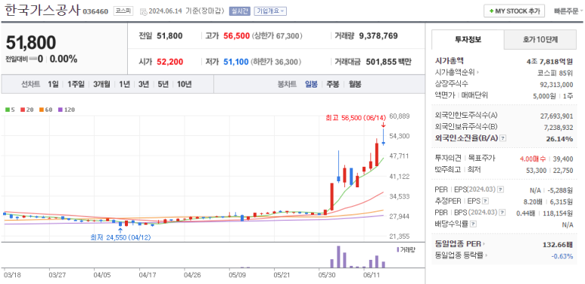Screen dimensions: 585x284
Task: Click the 고가 value 56,500
Action: [x=237, y=36]
